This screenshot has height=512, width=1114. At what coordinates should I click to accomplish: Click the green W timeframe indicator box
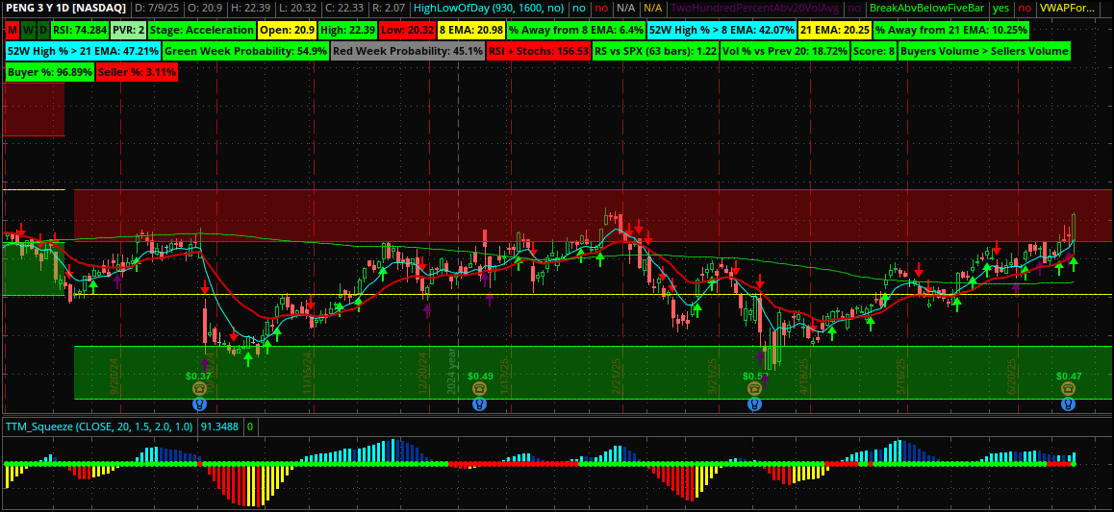[28, 31]
